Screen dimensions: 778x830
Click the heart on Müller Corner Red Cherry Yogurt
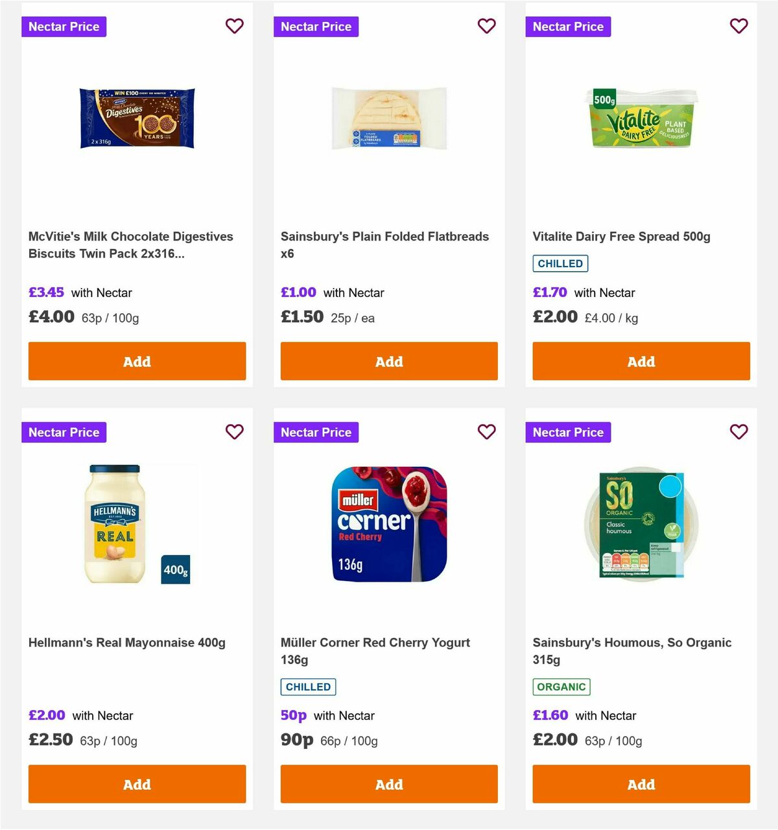coord(486,431)
